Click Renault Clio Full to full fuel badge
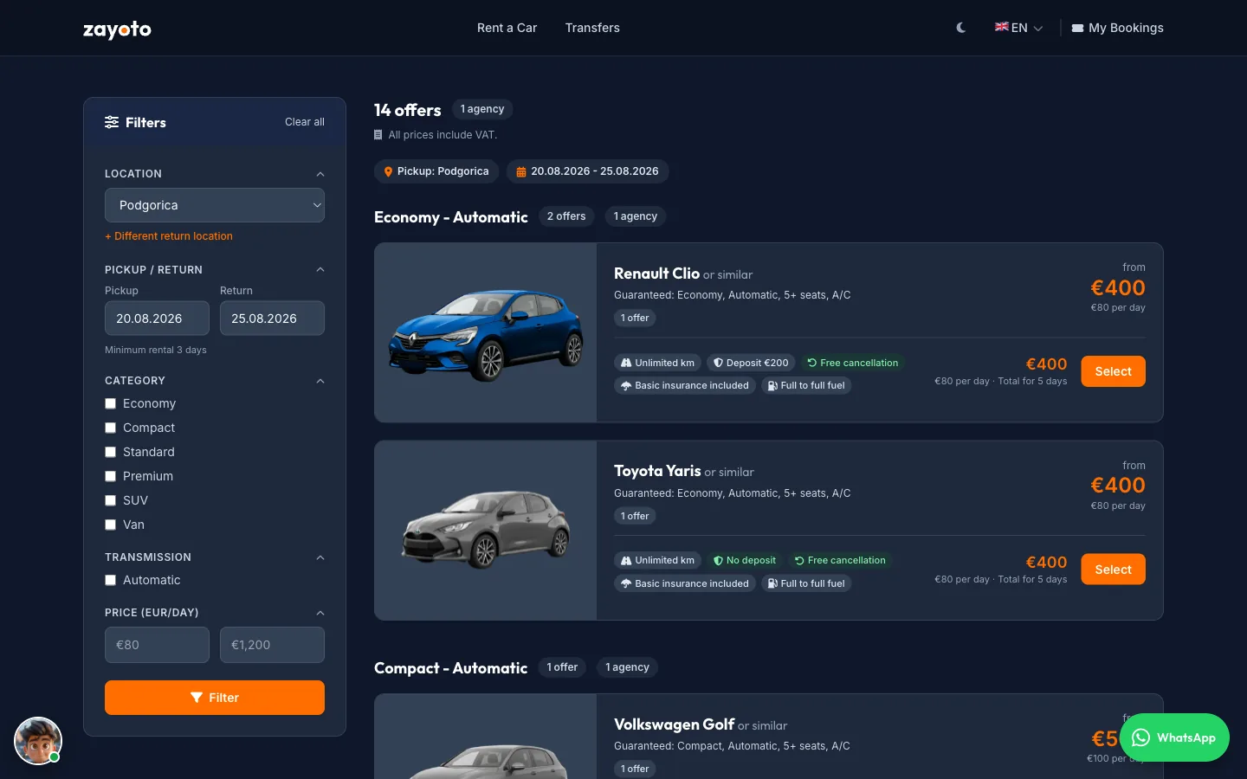1247x779 pixels. (806, 385)
